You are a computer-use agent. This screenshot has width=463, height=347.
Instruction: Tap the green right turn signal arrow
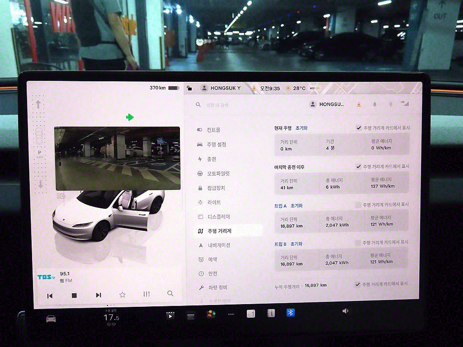click(130, 117)
